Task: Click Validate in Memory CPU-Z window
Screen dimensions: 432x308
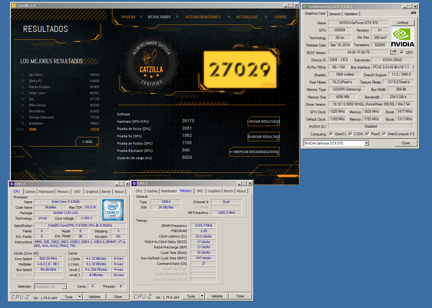Action: point(217,296)
